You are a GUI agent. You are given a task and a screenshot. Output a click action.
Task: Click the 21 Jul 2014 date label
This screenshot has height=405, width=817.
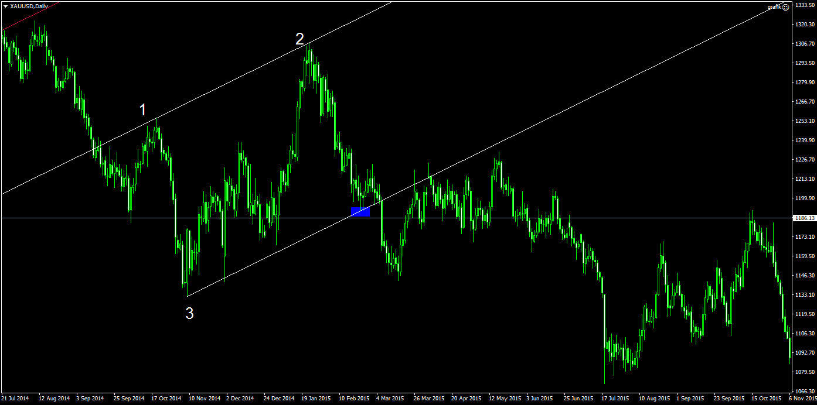click(x=15, y=399)
